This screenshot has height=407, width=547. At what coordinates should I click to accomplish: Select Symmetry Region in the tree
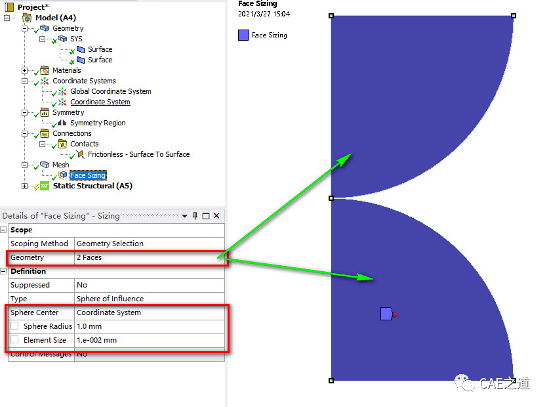click(x=98, y=123)
